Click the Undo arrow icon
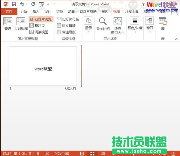This screenshot has width=180, height=156. (x=22, y=4)
